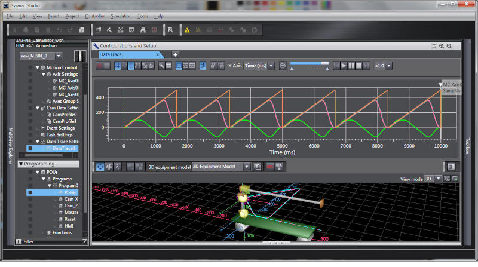Collapse the Programming section
Viewport: 478px width, 267px height.
click(x=21, y=164)
